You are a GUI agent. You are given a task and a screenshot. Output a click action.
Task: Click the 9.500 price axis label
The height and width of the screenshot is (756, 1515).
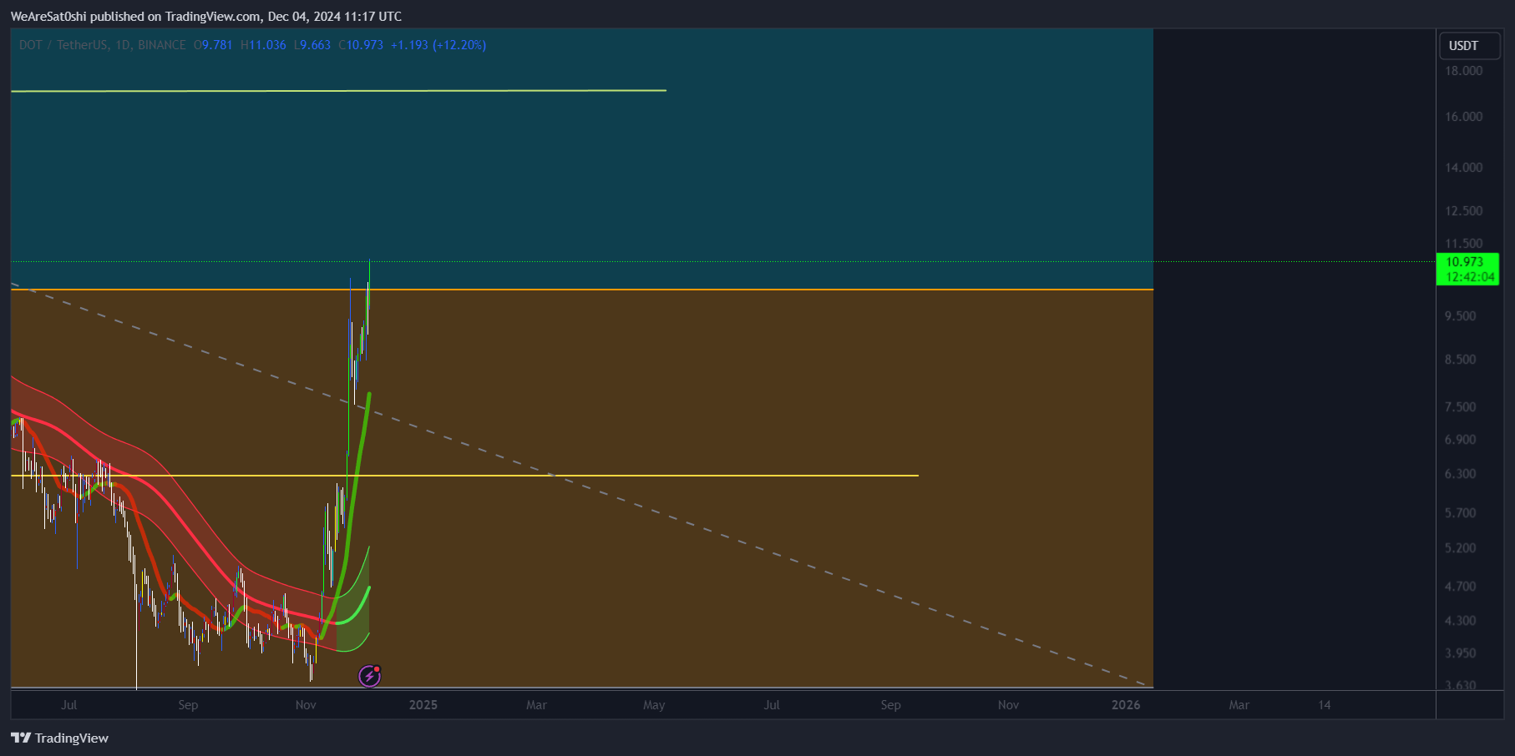1461,316
